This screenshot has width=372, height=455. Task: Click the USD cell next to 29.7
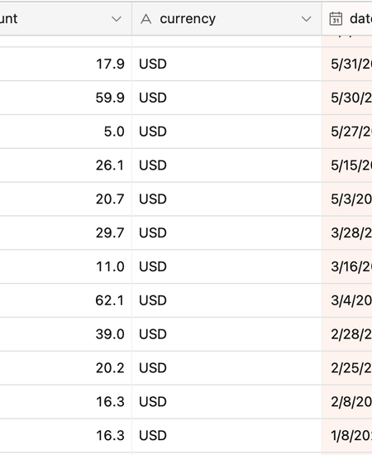point(227,233)
